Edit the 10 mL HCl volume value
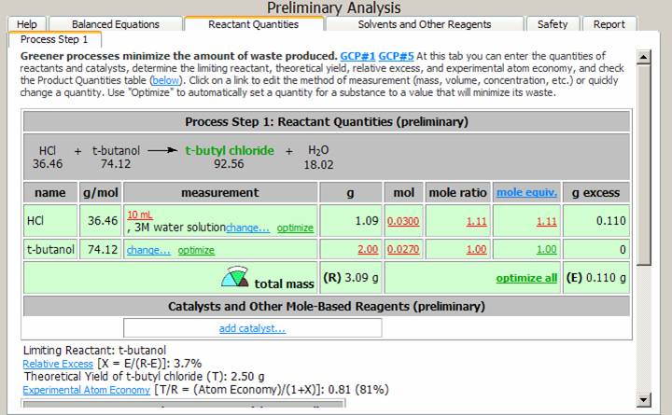This screenshot has height=415, width=672. (x=139, y=214)
